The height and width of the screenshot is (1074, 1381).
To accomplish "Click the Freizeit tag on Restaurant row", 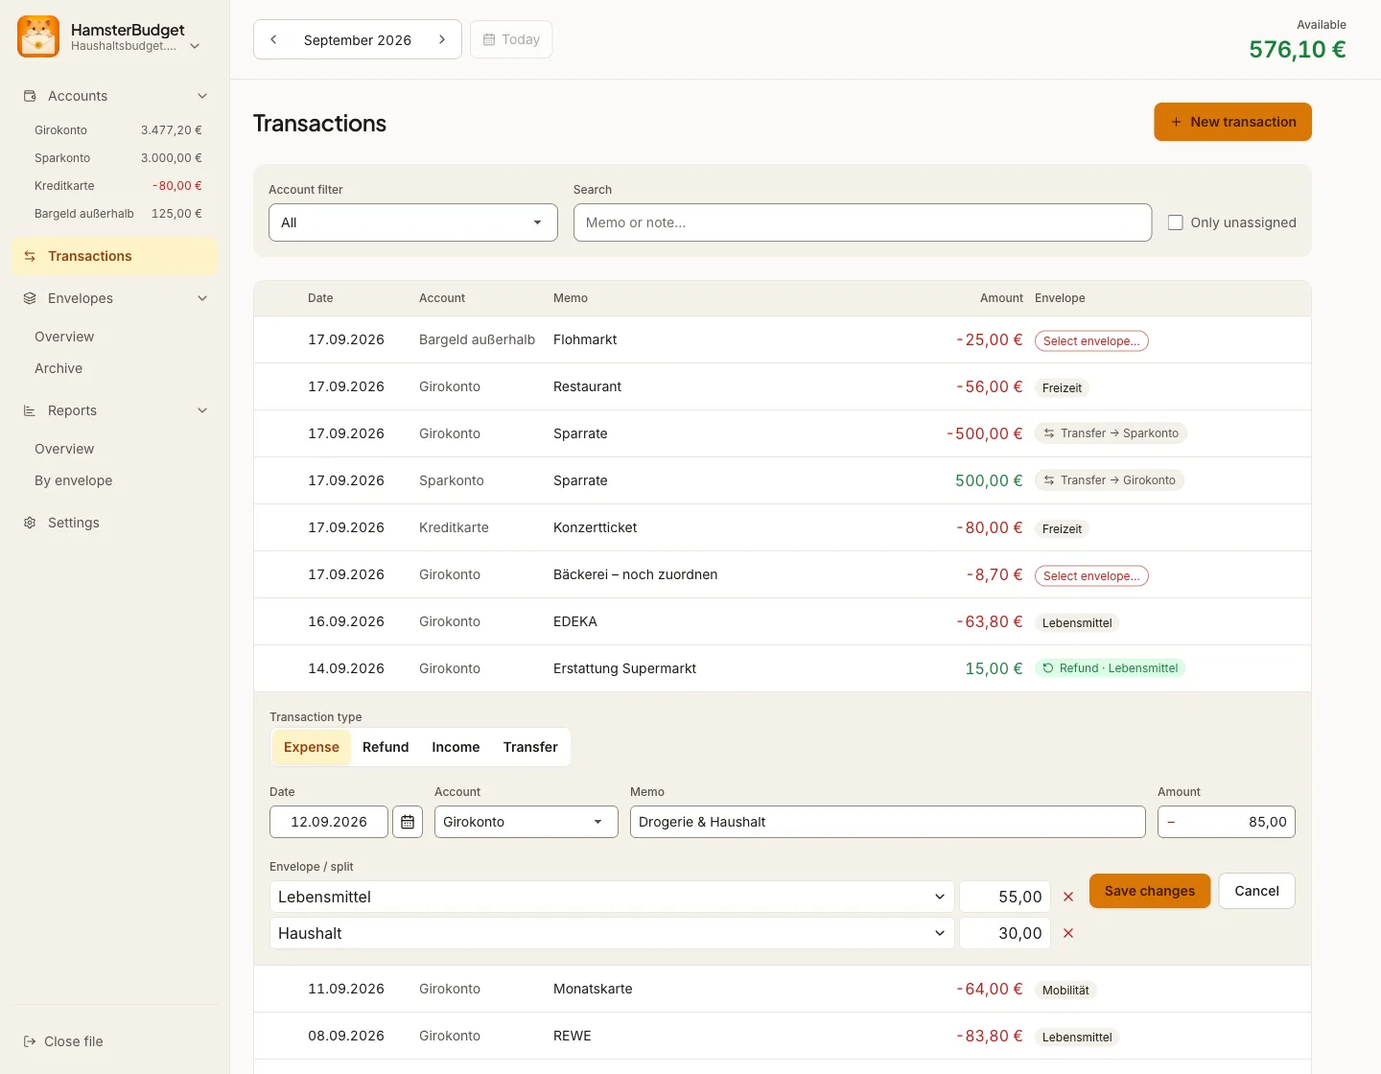I will click(x=1062, y=387).
